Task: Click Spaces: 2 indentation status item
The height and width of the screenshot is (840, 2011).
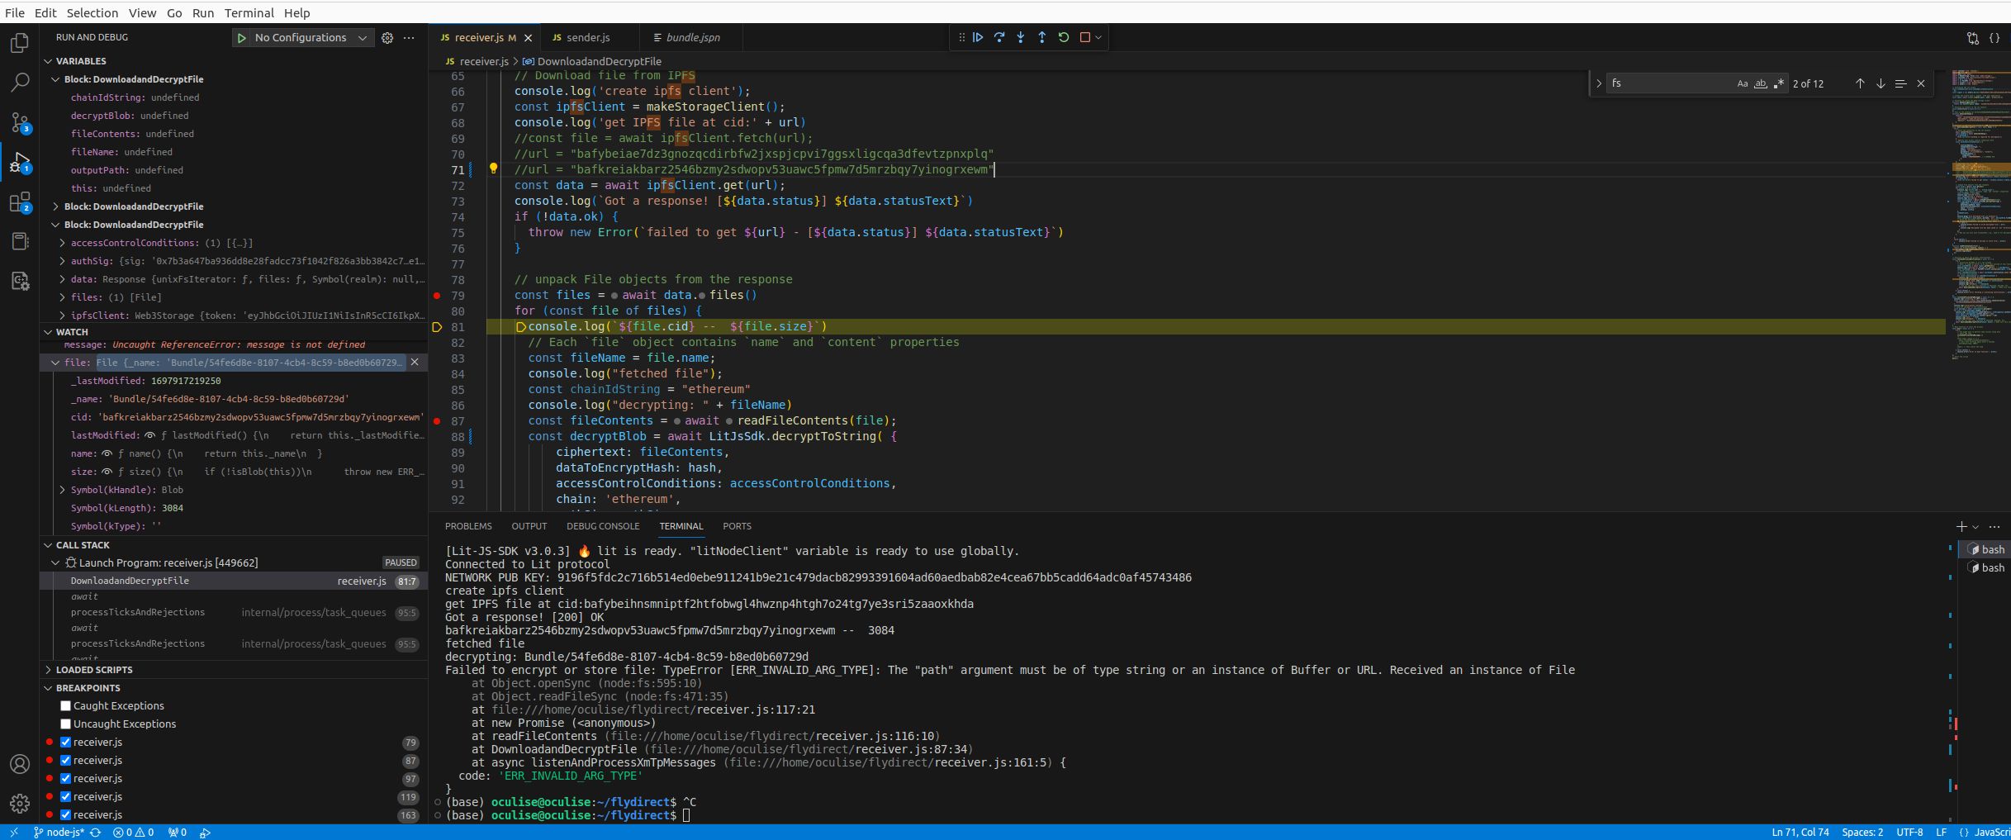Action: (x=1862, y=833)
